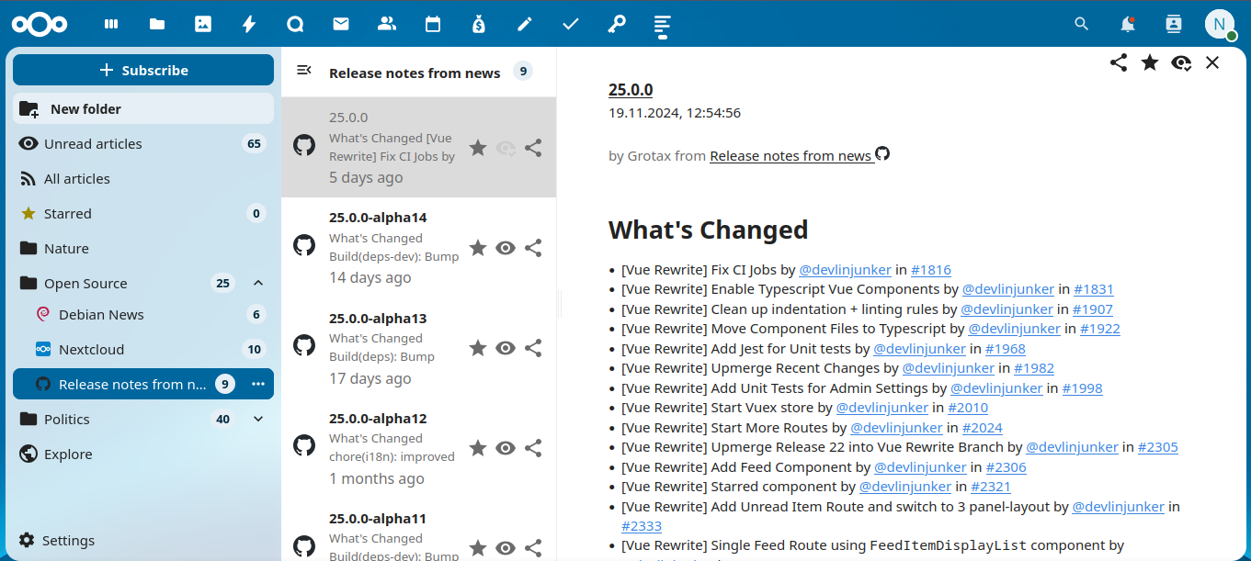Viewport: 1251px width, 561px height.
Task: Collapse the article list pane
Action: click(303, 70)
